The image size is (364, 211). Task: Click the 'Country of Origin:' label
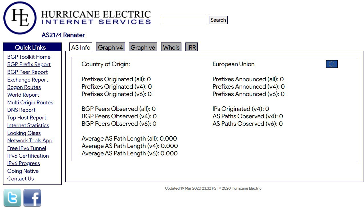coord(106,64)
